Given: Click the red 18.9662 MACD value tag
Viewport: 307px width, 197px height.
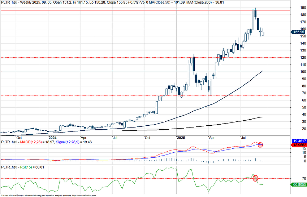Looking at the screenshot, I should point(299,145).
